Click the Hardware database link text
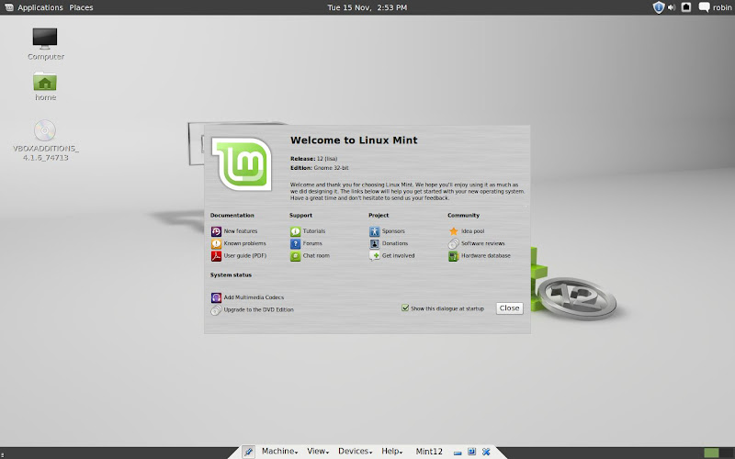This screenshot has width=735, height=459. tap(486, 256)
